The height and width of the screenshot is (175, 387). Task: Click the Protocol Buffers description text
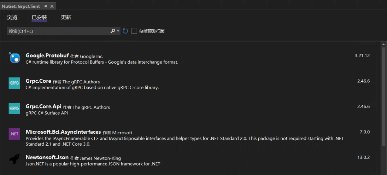click(x=102, y=62)
